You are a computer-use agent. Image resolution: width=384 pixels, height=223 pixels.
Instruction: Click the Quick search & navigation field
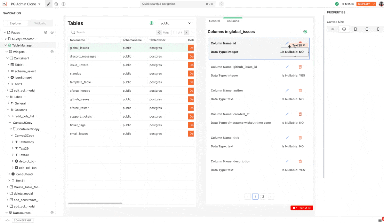click(x=178, y=4)
